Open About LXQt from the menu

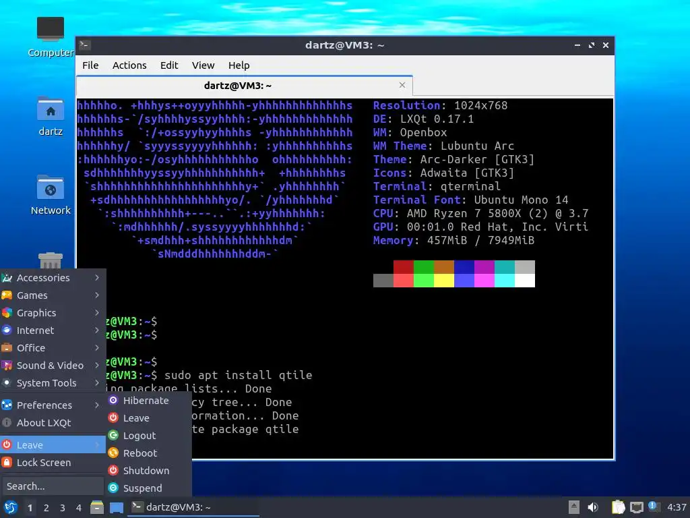point(53,422)
